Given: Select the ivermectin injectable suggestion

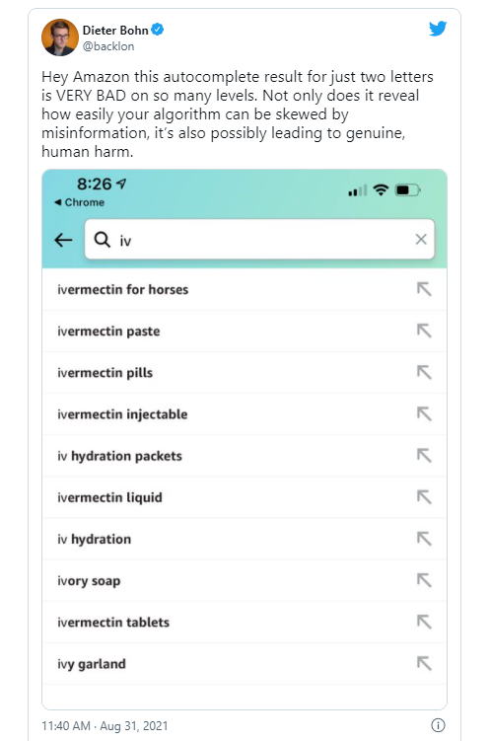Looking at the screenshot, I should [x=245, y=414].
